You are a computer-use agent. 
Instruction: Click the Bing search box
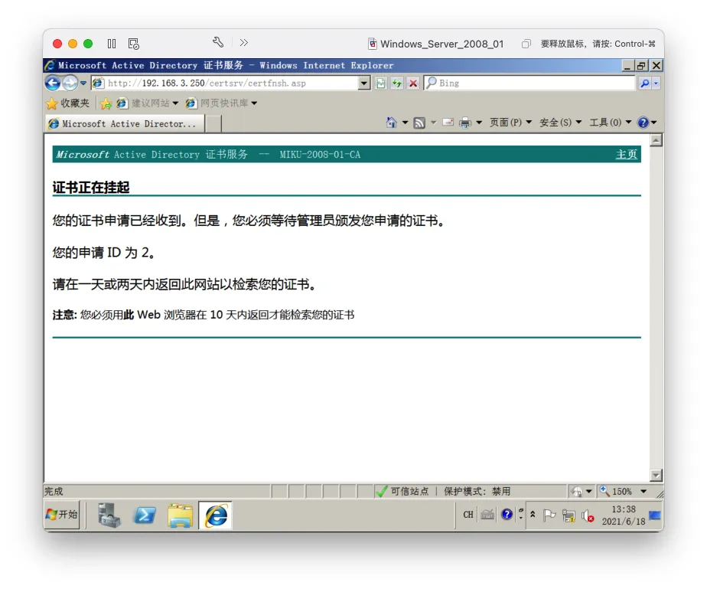click(x=529, y=83)
